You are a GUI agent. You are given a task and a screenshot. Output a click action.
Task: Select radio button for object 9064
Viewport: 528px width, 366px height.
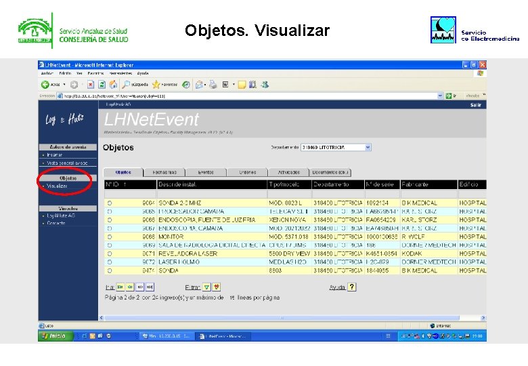(x=110, y=203)
